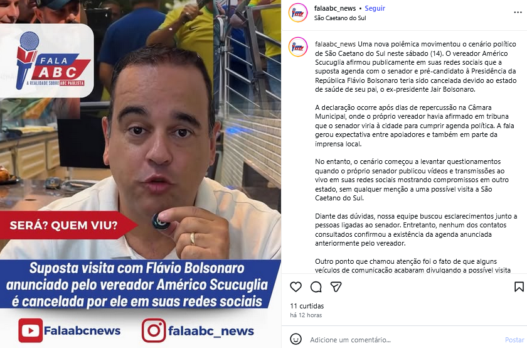Image resolution: width=527 pixels, height=348 pixels.
Task: Click falaabc_news profile avatar in header
Action: (x=298, y=13)
